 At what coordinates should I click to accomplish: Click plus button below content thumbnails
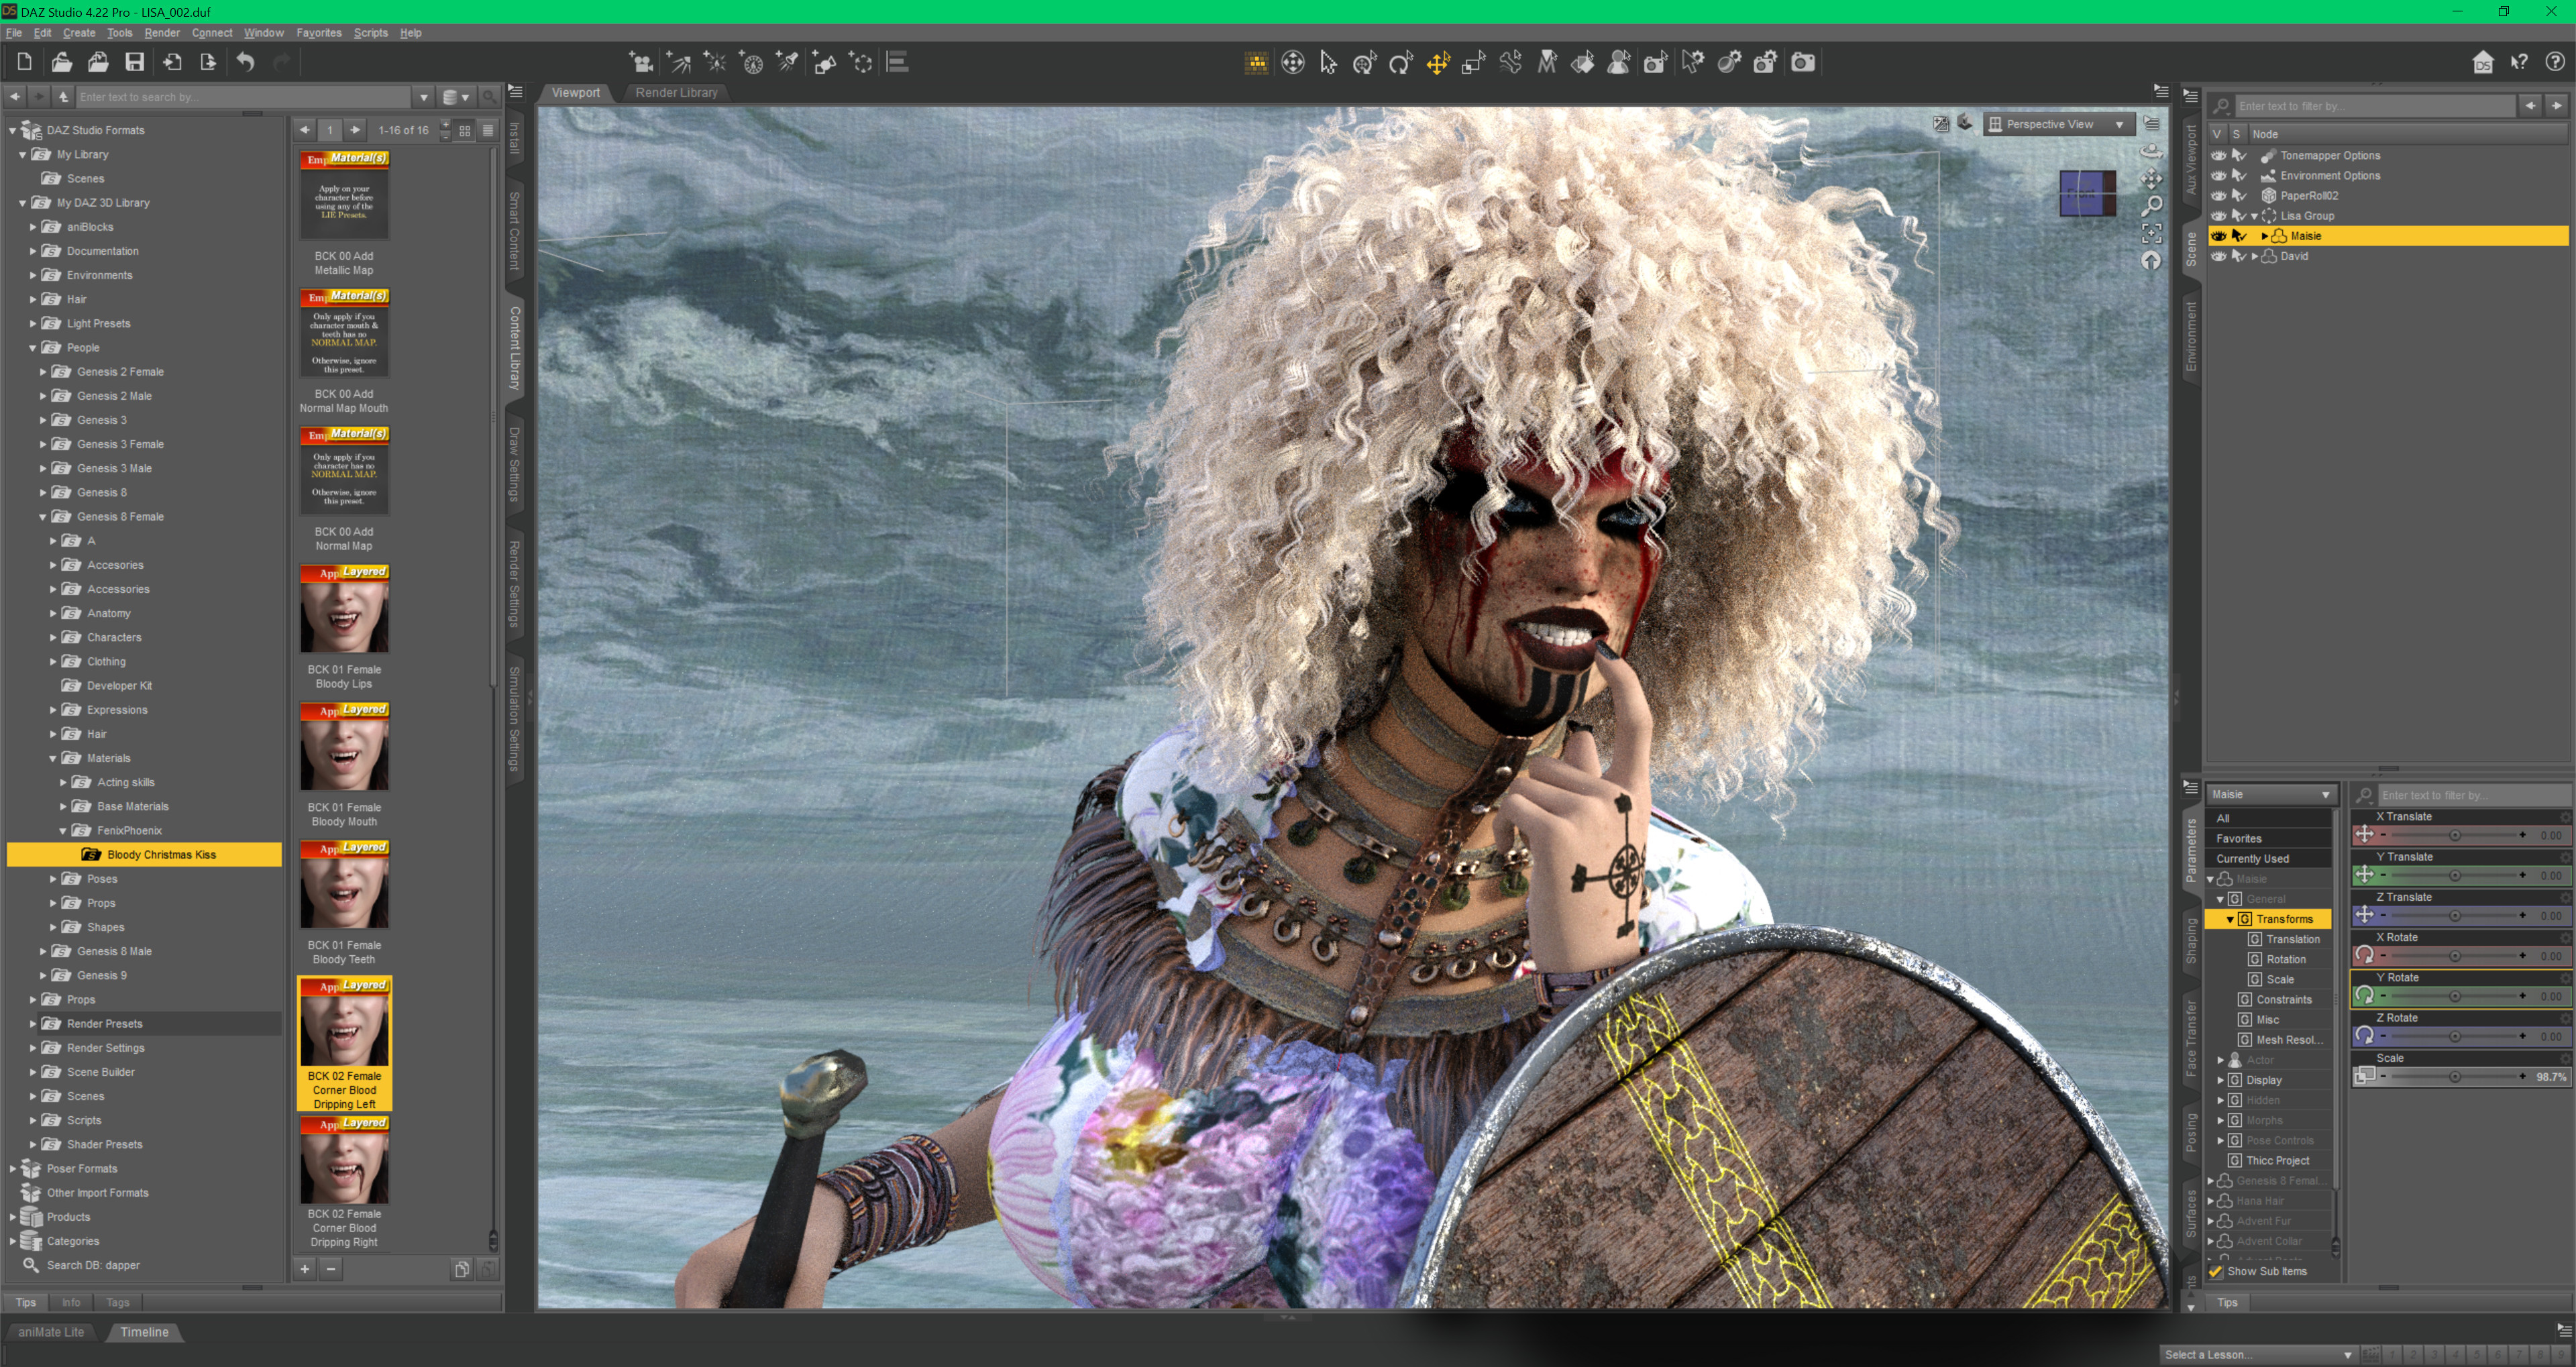point(305,1269)
